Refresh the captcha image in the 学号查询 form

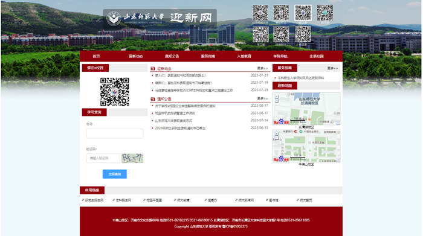[132, 158]
